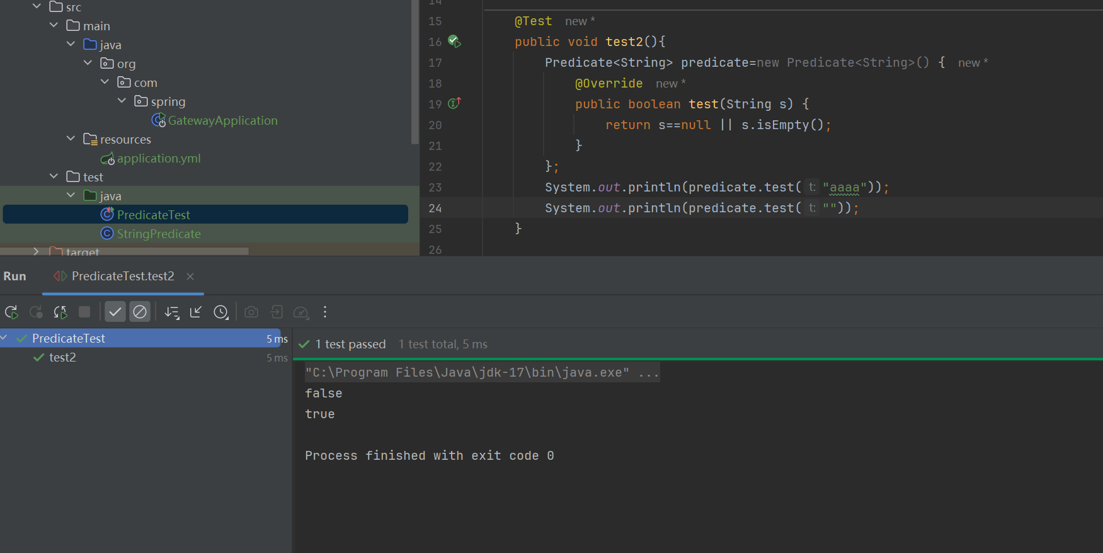Collapse the org package chevron

point(88,63)
